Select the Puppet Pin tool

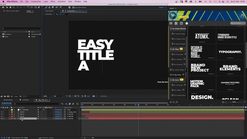pos(61,7)
